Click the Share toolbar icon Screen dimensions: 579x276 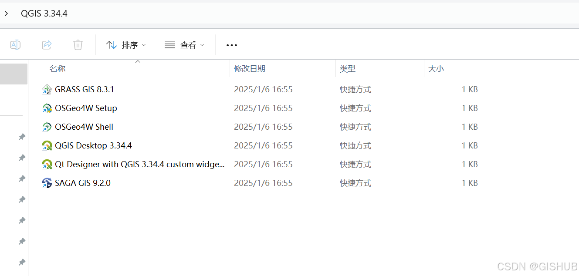point(47,45)
